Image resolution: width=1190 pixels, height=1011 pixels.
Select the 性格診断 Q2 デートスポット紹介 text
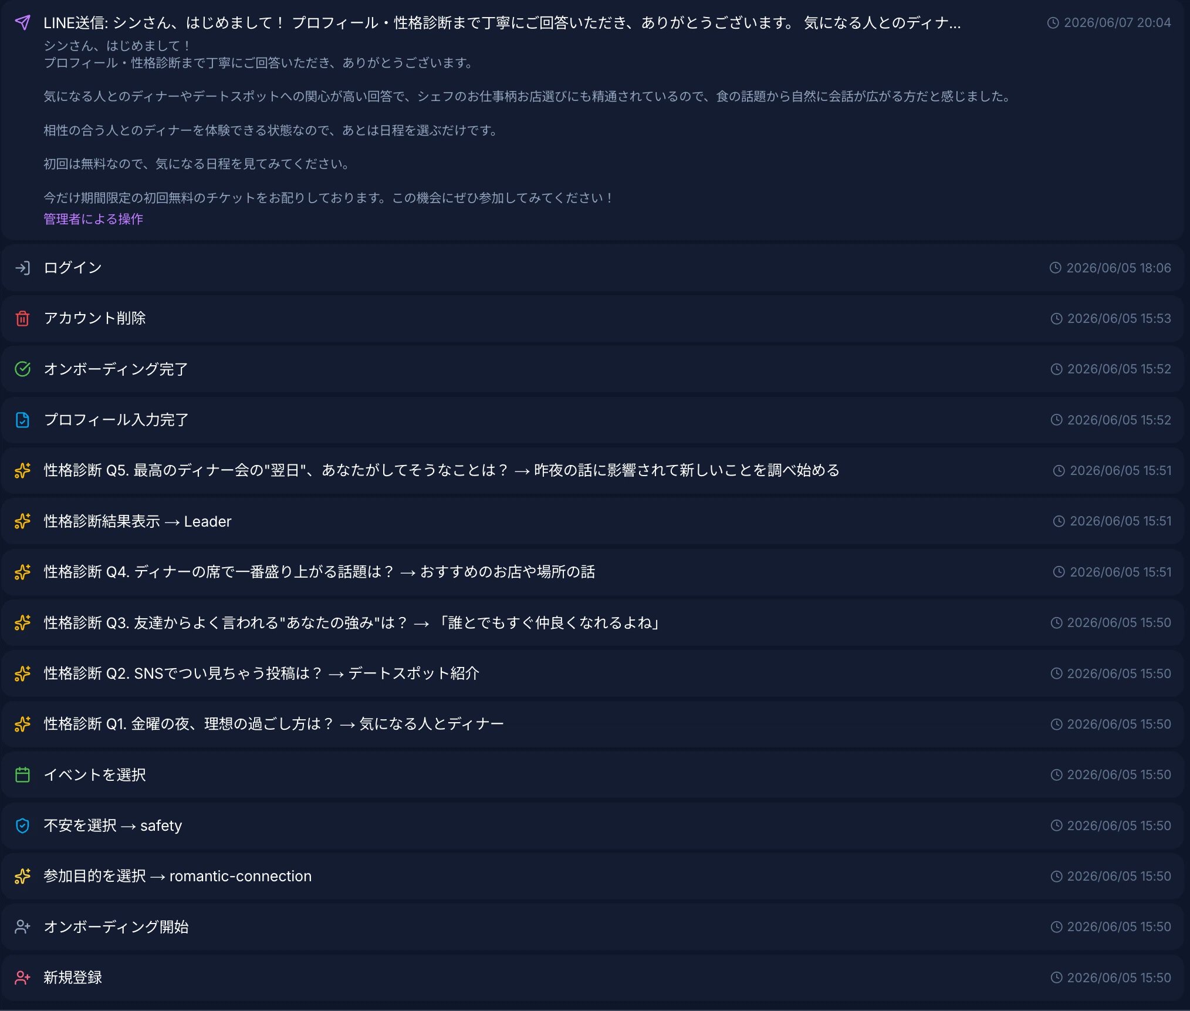(x=262, y=674)
